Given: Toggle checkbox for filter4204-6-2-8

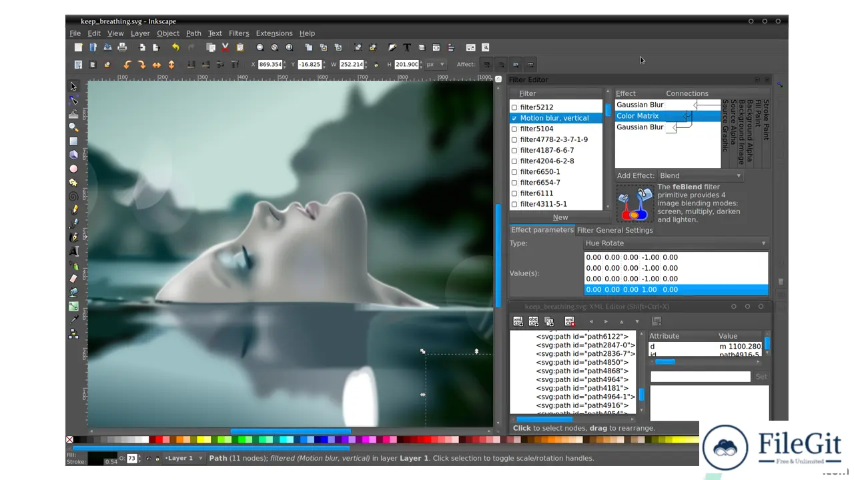Looking at the screenshot, I should [514, 161].
